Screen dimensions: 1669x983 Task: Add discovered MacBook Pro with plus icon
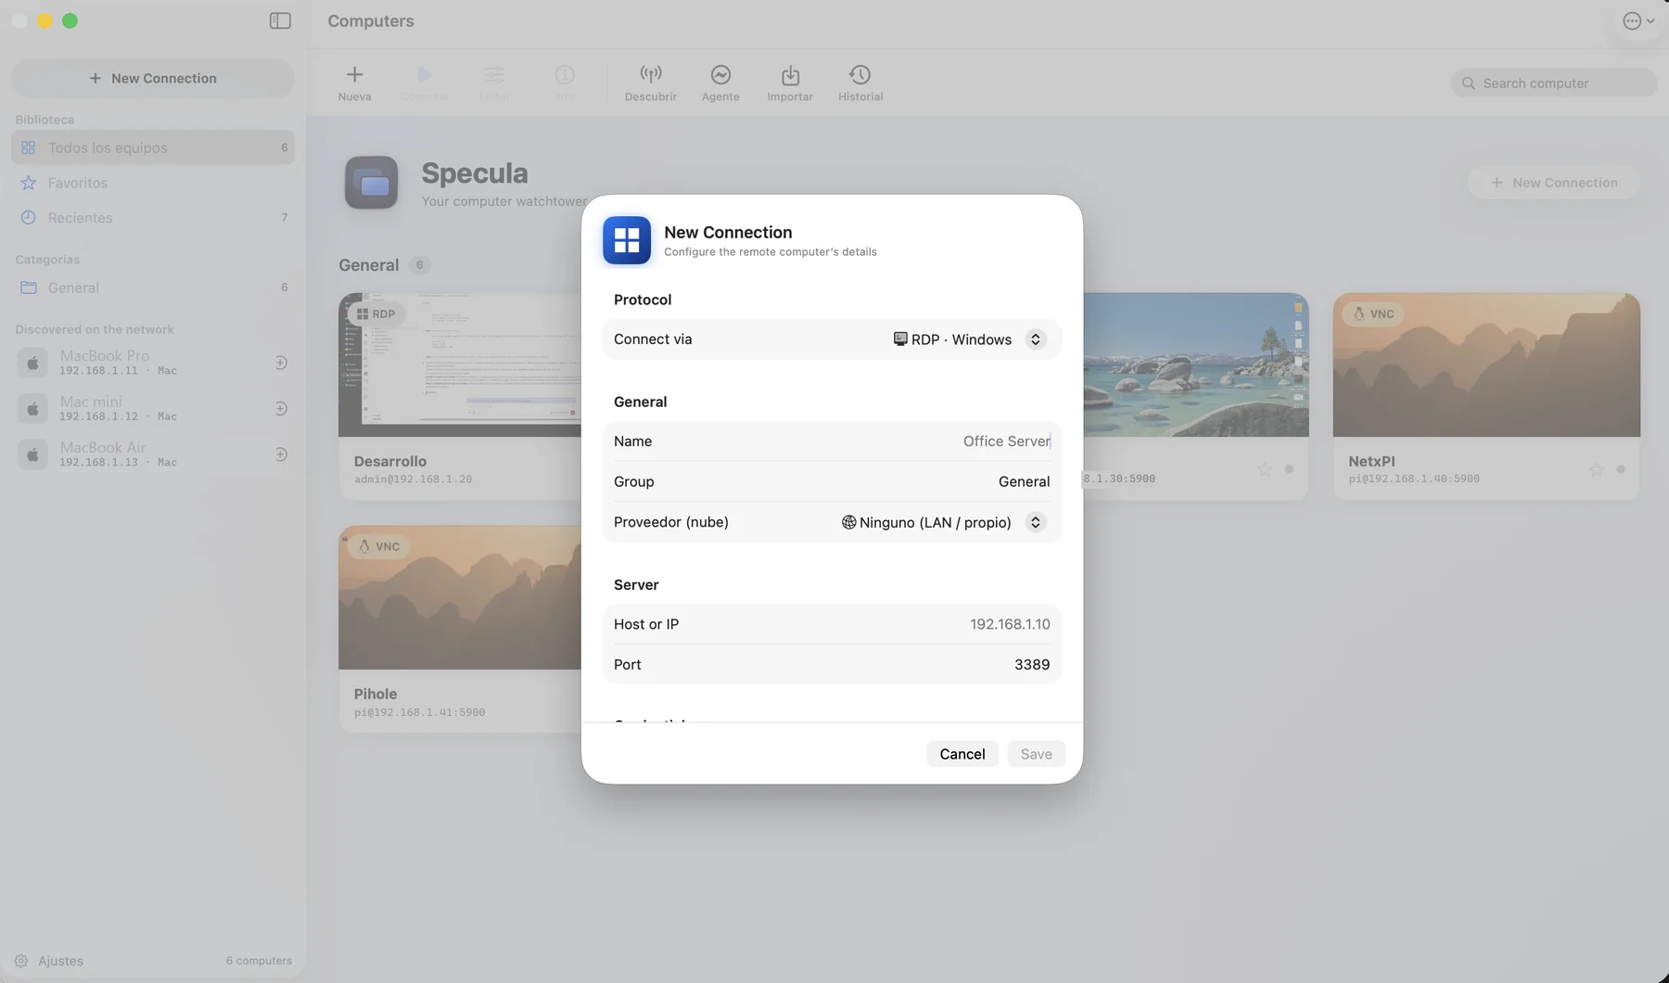click(x=281, y=363)
